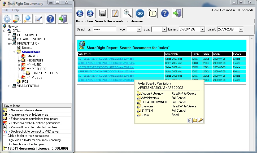Image resolution: width=257 pixels, height=153 pixels.
Task: Select the IMAGES folder
Action: tap(32, 56)
